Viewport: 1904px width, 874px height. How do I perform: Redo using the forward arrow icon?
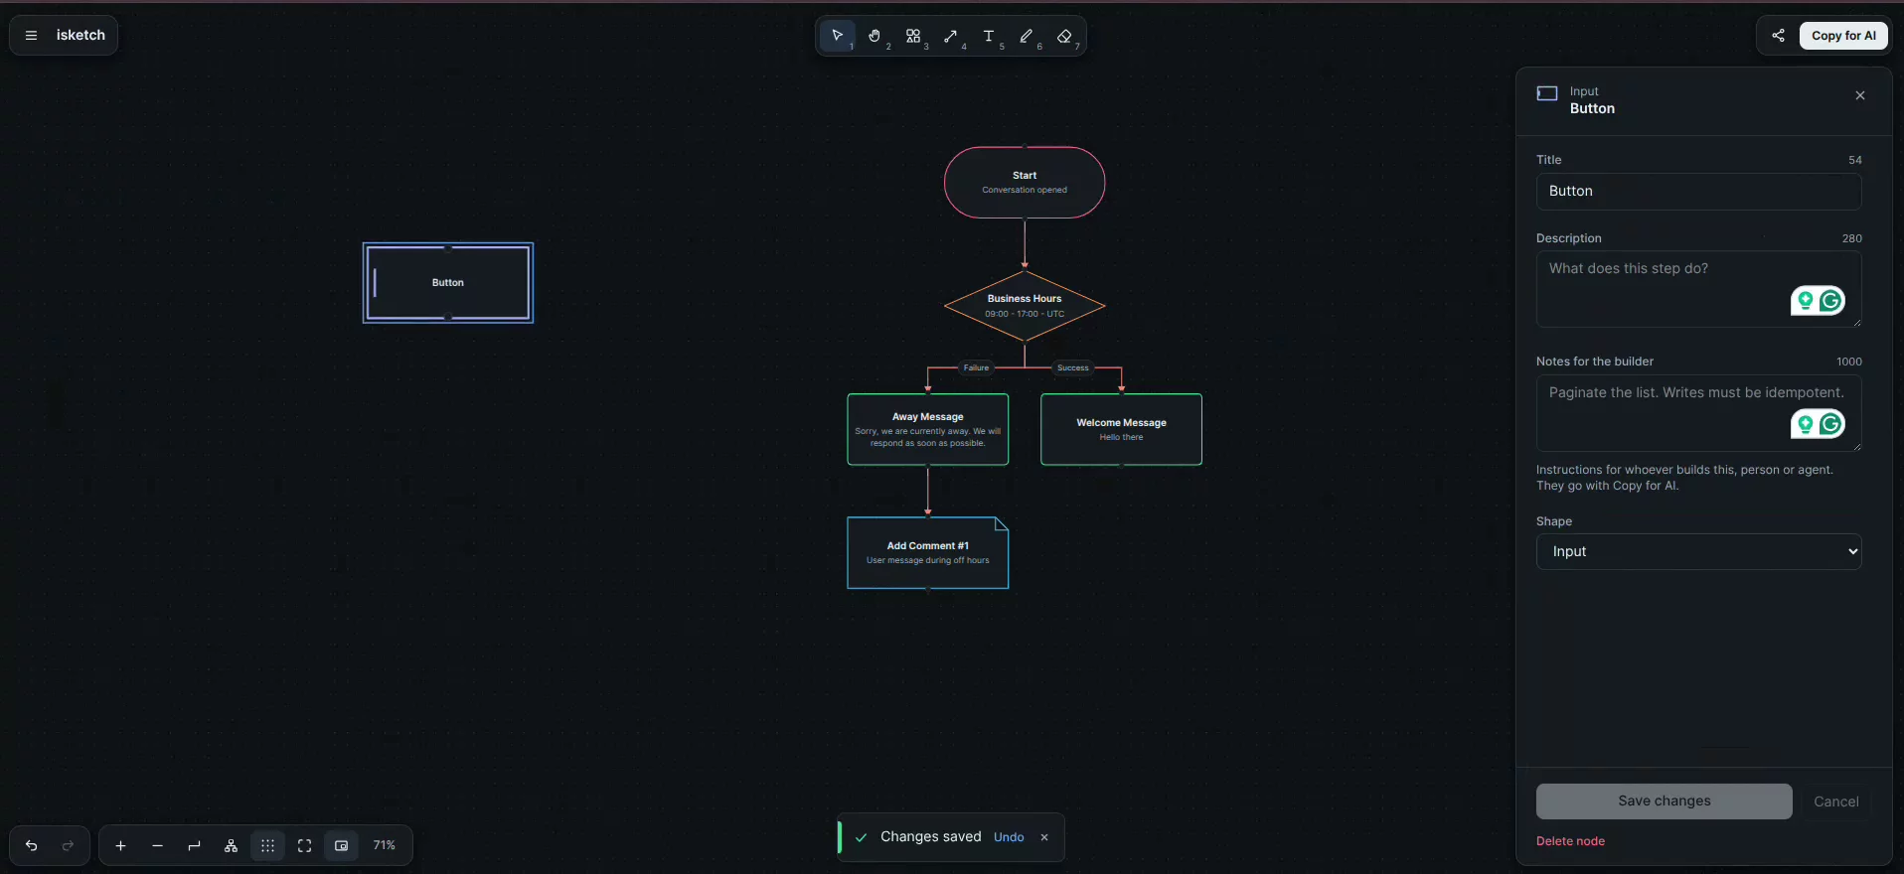pyautogui.click(x=68, y=846)
